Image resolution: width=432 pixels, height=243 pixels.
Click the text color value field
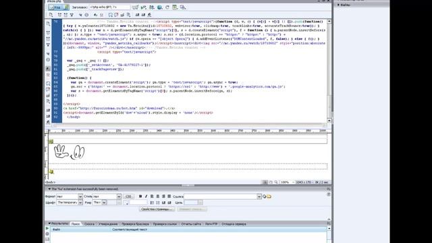[x=138, y=202]
